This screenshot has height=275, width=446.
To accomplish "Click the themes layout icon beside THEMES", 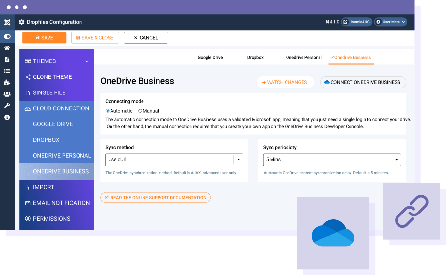I will [x=28, y=61].
